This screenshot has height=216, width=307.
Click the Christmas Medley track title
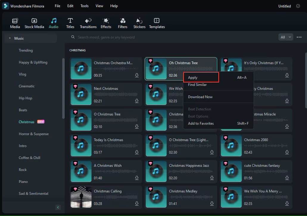183,191
